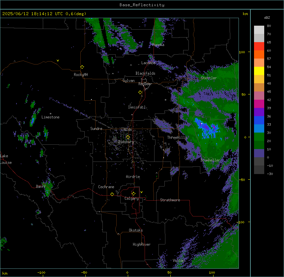This screenshot has width=284, height=277.
Task: Select the Limestone label
Action: tap(50, 117)
